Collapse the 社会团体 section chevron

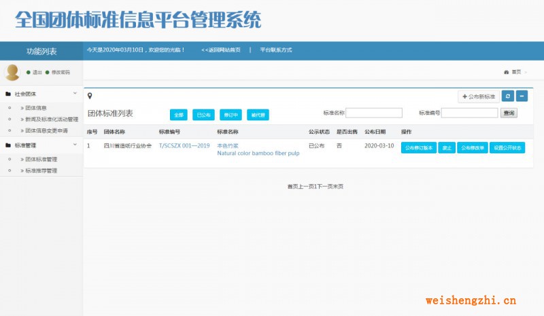tap(75, 94)
